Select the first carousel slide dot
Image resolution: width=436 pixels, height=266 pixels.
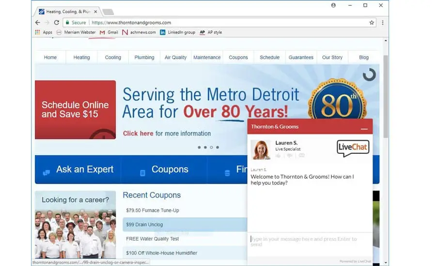[199, 148]
